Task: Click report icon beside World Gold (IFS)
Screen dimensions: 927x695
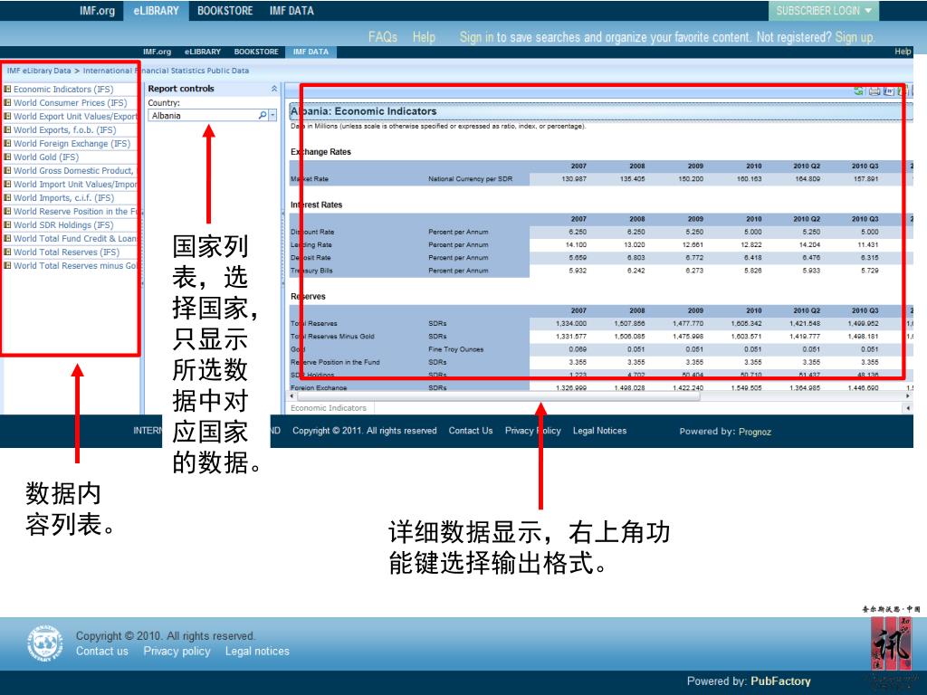Action: click(x=7, y=157)
